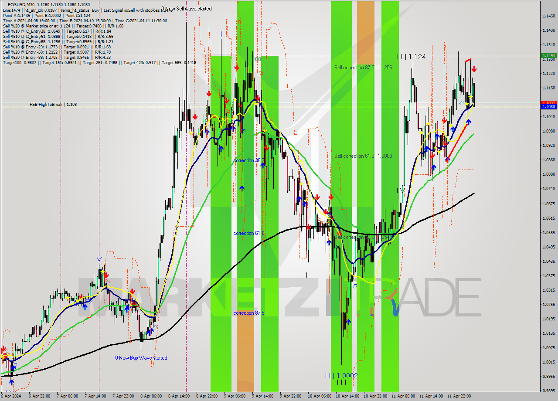This screenshot has height=401, width=558.
Task: Click the red 1.1097 price tag
Action: point(548,103)
